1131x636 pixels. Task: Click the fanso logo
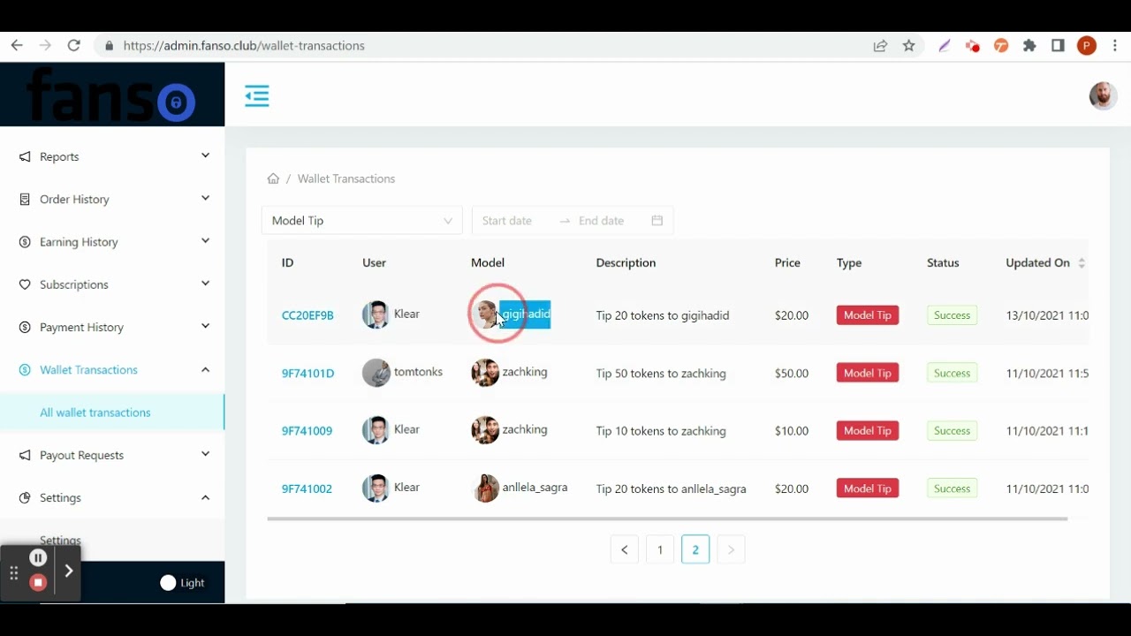click(x=112, y=95)
